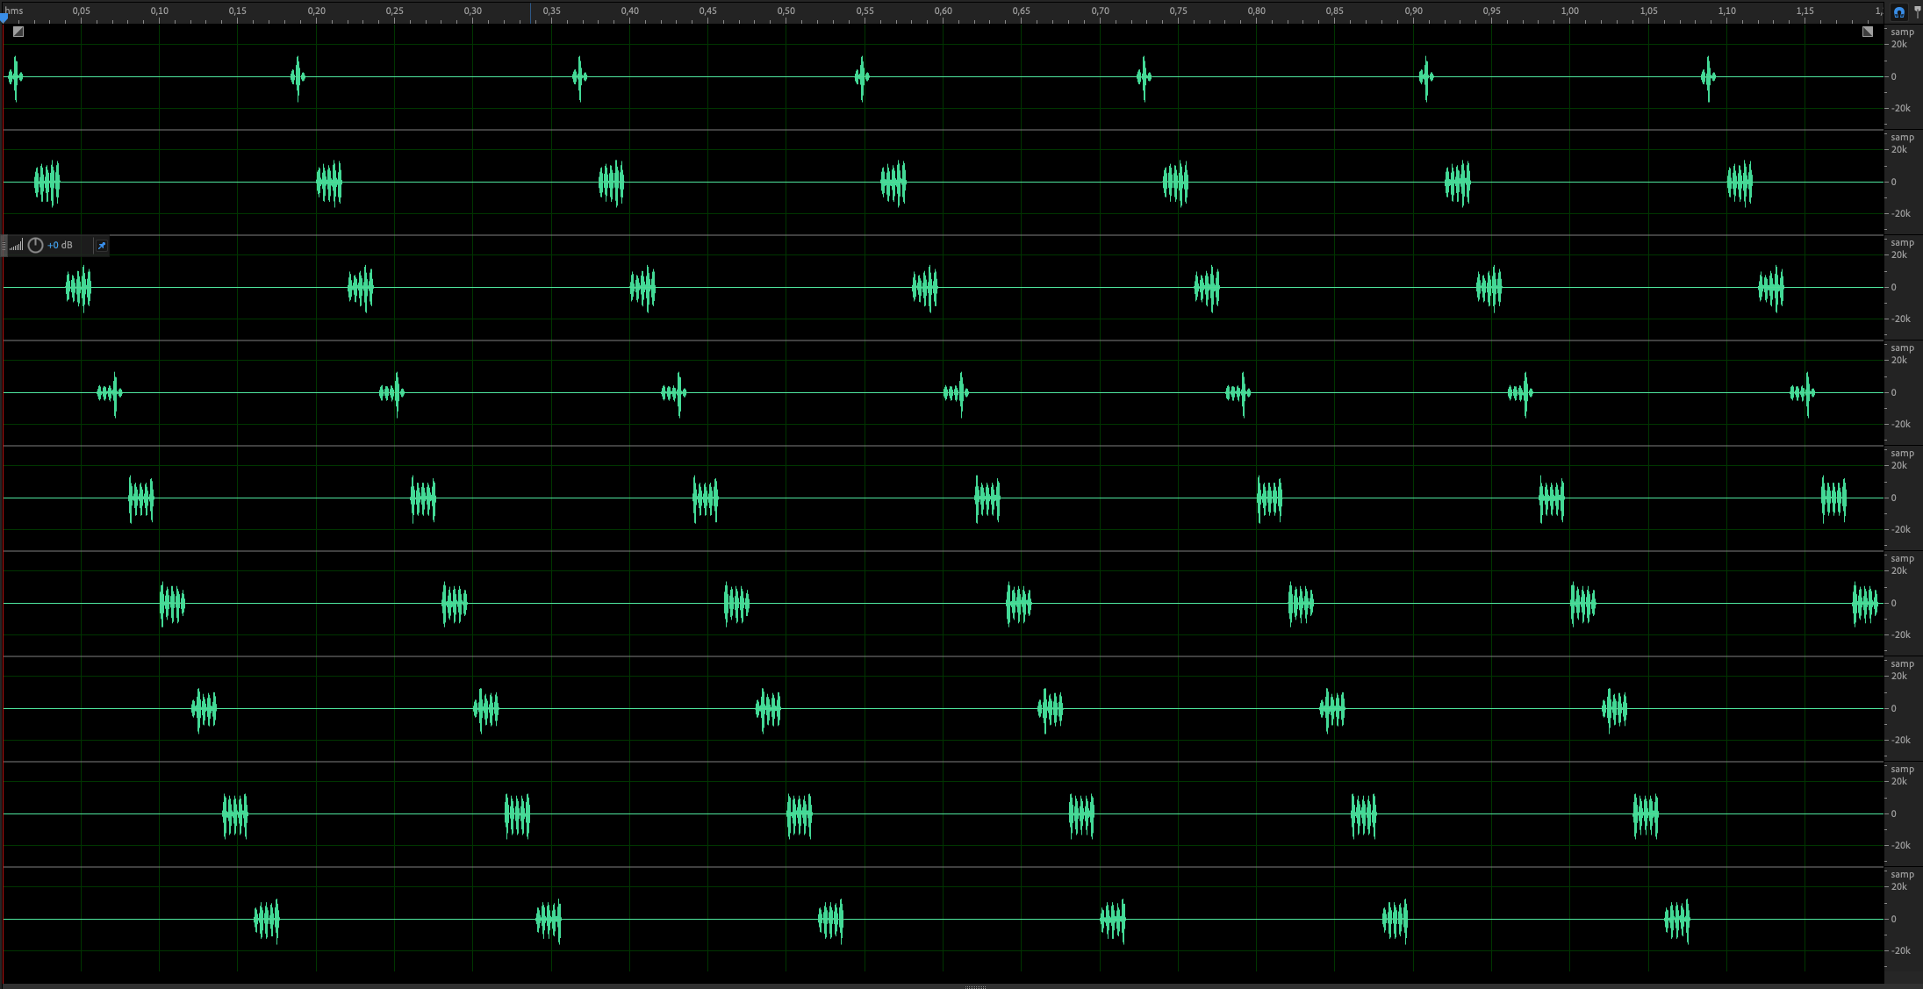Click the blue playhead marker at timeline start
The height and width of the screenshot is (989, 1923).
(4, 16)
